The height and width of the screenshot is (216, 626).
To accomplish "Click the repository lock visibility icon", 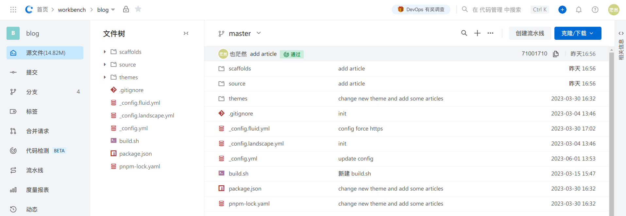I will 126,9.
